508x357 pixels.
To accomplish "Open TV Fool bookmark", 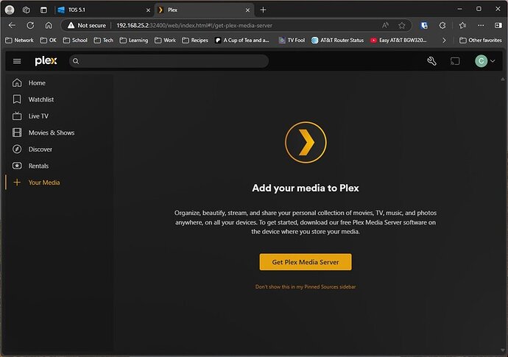I will point(292,40).
